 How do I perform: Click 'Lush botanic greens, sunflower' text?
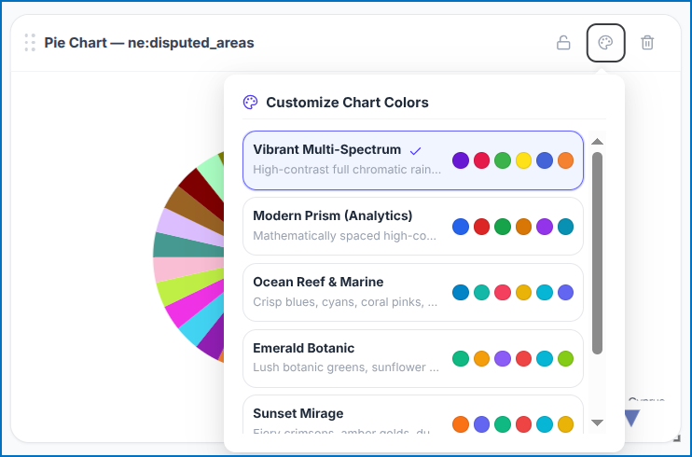point(346,367)
